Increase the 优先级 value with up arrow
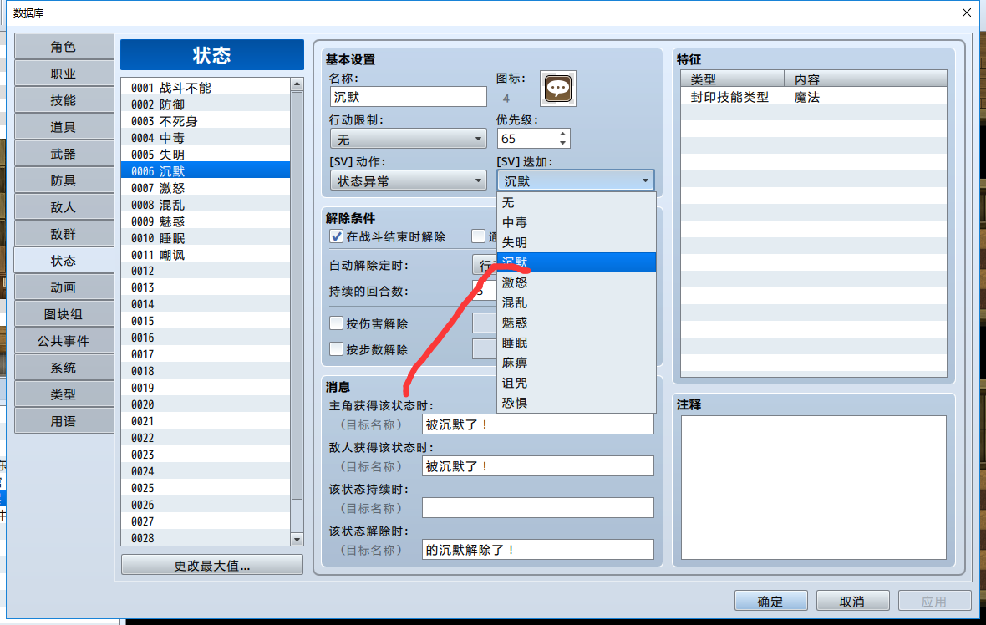Image resolution: width=986 pixels, height=625 pixels. [x=563, y=134]
